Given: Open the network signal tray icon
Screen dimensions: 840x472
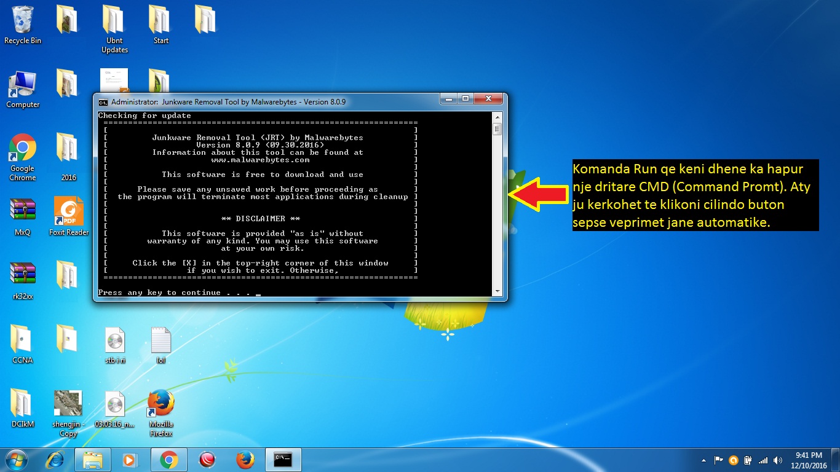Looking at the screenshot, I should click(763, 460).
